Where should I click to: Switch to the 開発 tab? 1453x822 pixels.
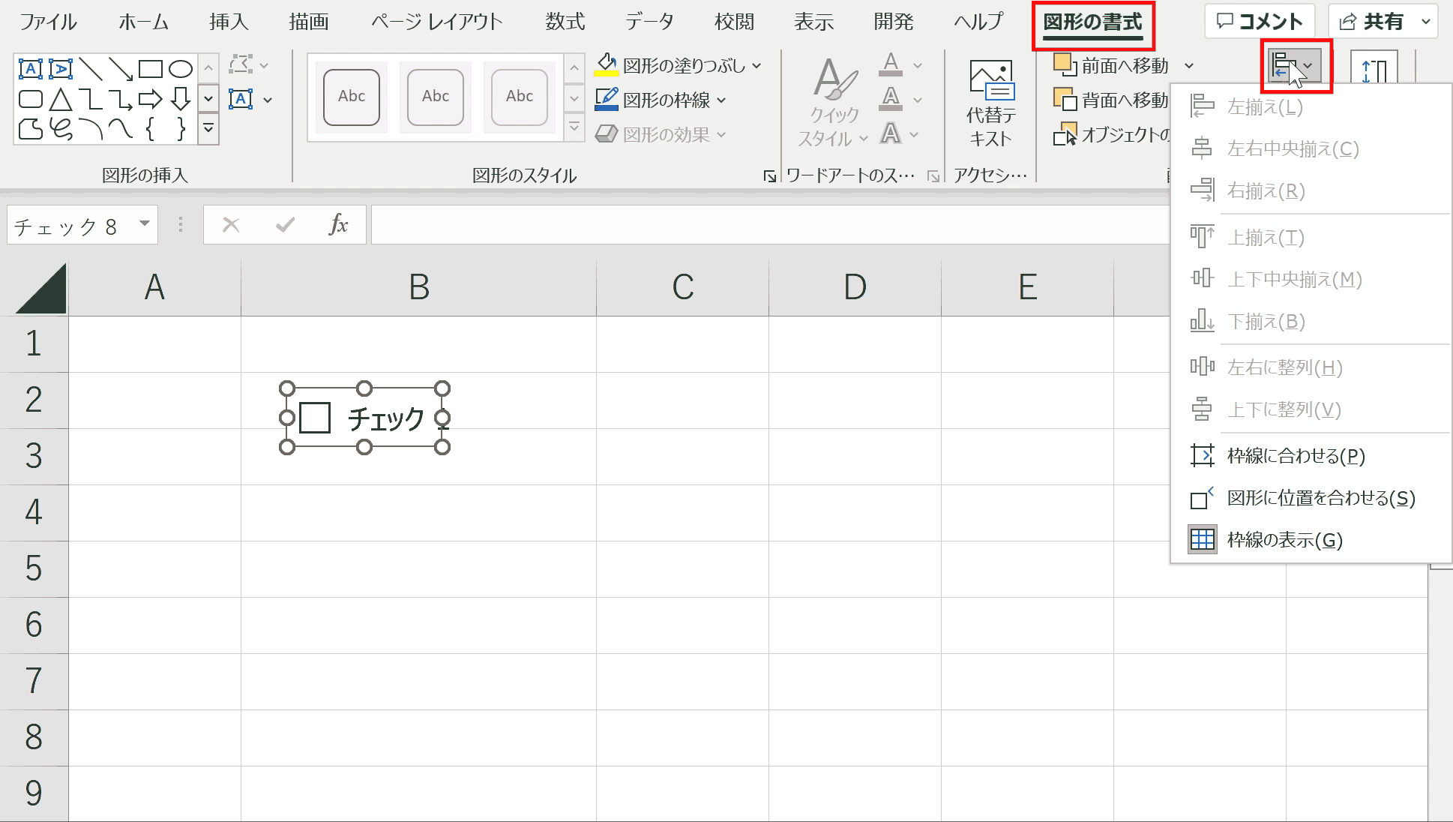click(x=894, y=22)
